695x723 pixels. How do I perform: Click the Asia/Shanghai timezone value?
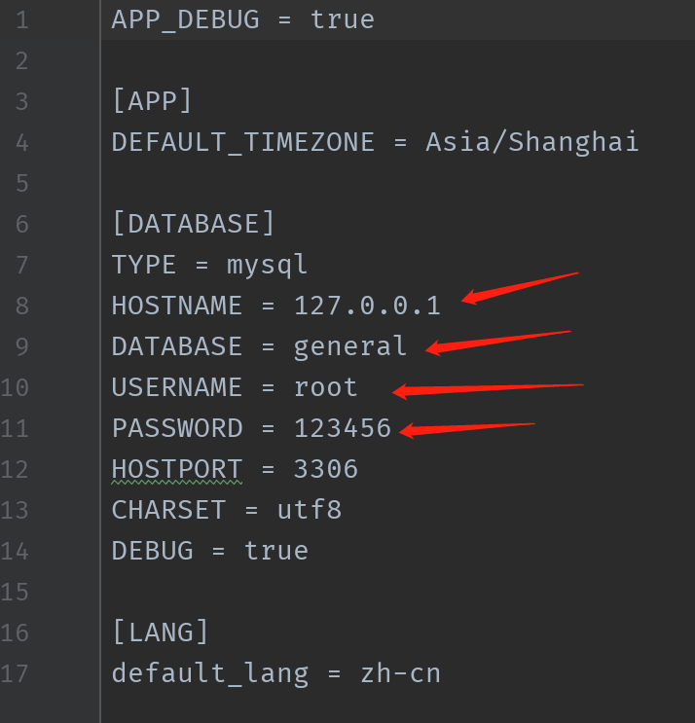(x=531, y=142)
